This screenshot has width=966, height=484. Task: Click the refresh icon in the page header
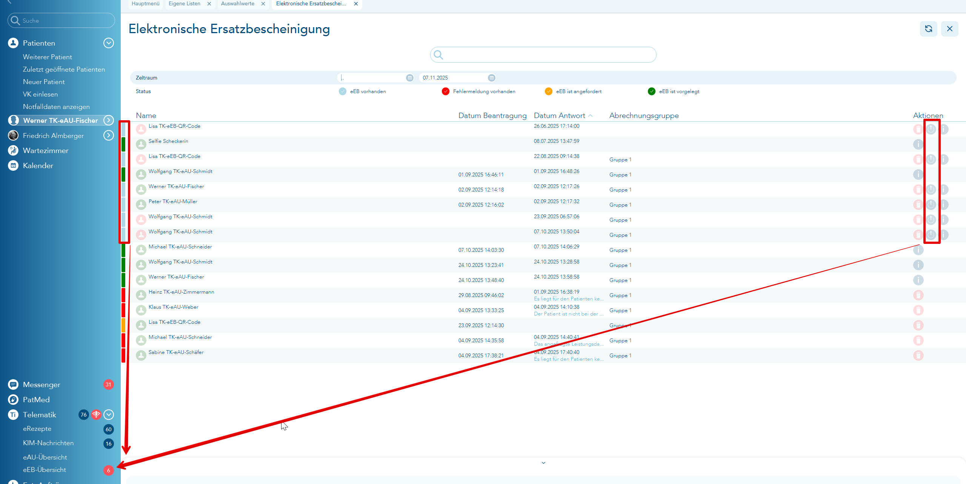(928, 29)
